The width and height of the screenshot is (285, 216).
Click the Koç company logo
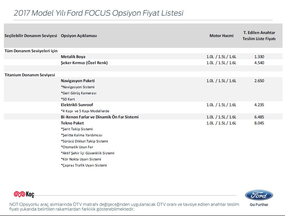pos(24,194)
